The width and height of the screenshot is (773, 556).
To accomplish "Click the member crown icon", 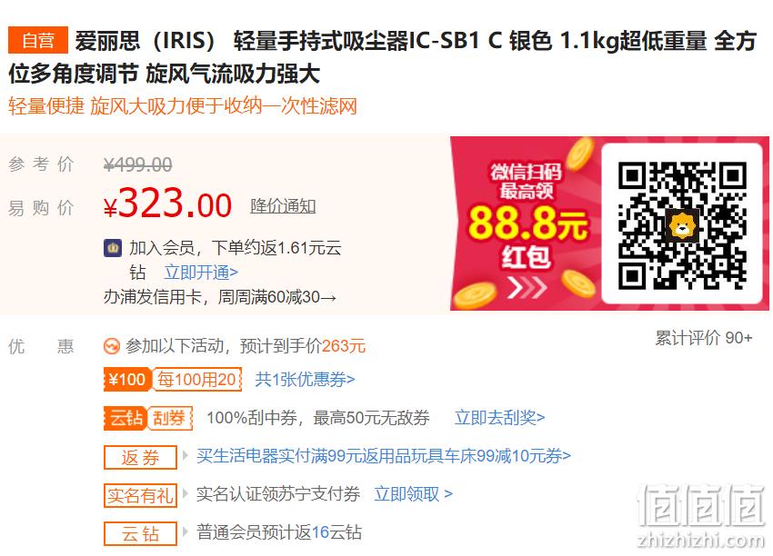I will [113, 248].
